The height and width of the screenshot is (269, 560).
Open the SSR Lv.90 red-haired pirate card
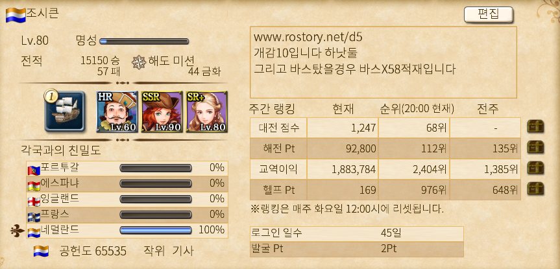click(x=162, y=111)
